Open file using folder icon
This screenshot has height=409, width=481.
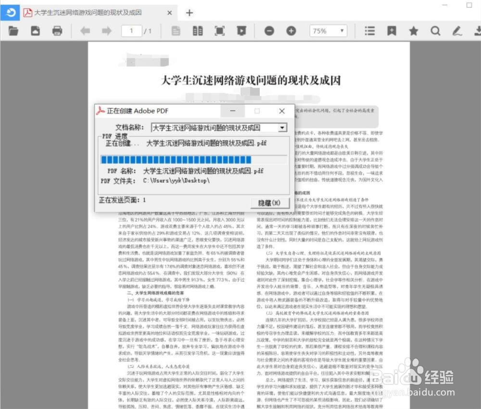point(13,31)
